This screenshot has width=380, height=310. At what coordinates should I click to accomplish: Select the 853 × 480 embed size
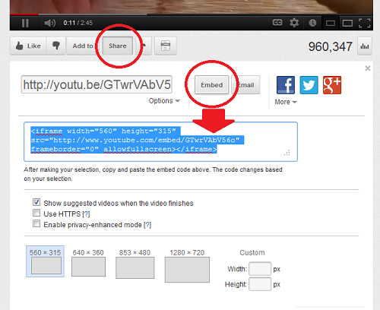[135, 264]
